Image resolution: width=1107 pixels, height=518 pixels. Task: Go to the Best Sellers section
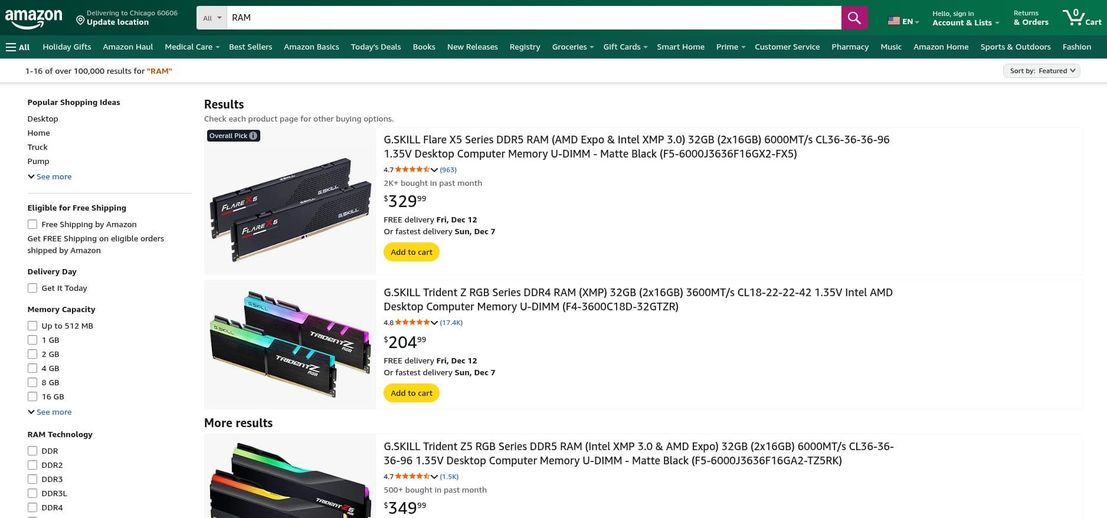tap(250, 47)
